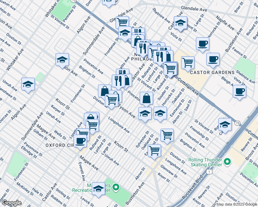
Task: Select the school marker by Frontenac St north
Action: pos(125,33)
